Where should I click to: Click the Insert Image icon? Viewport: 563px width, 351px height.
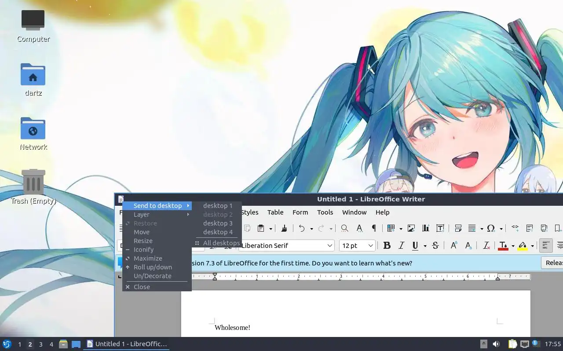click(411, 228)
